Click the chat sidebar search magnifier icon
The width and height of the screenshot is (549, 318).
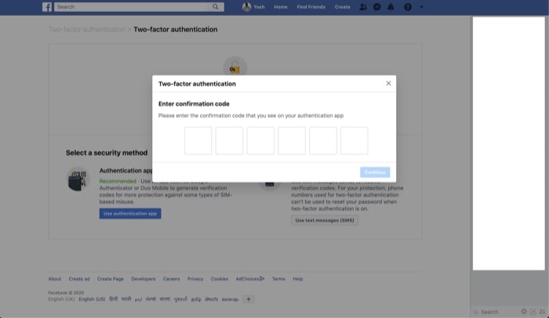point(476,312)
